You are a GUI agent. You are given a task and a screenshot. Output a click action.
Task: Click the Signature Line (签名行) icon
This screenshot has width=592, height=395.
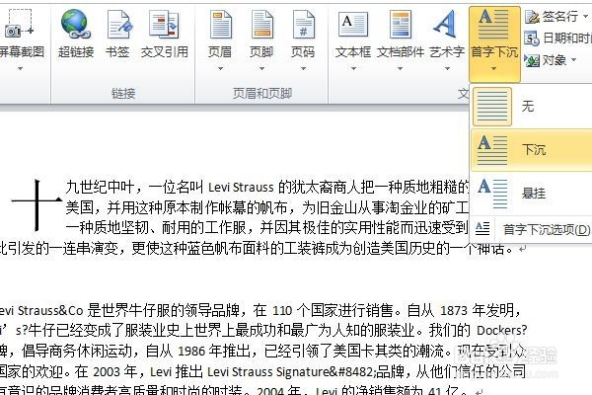[533, 17]
